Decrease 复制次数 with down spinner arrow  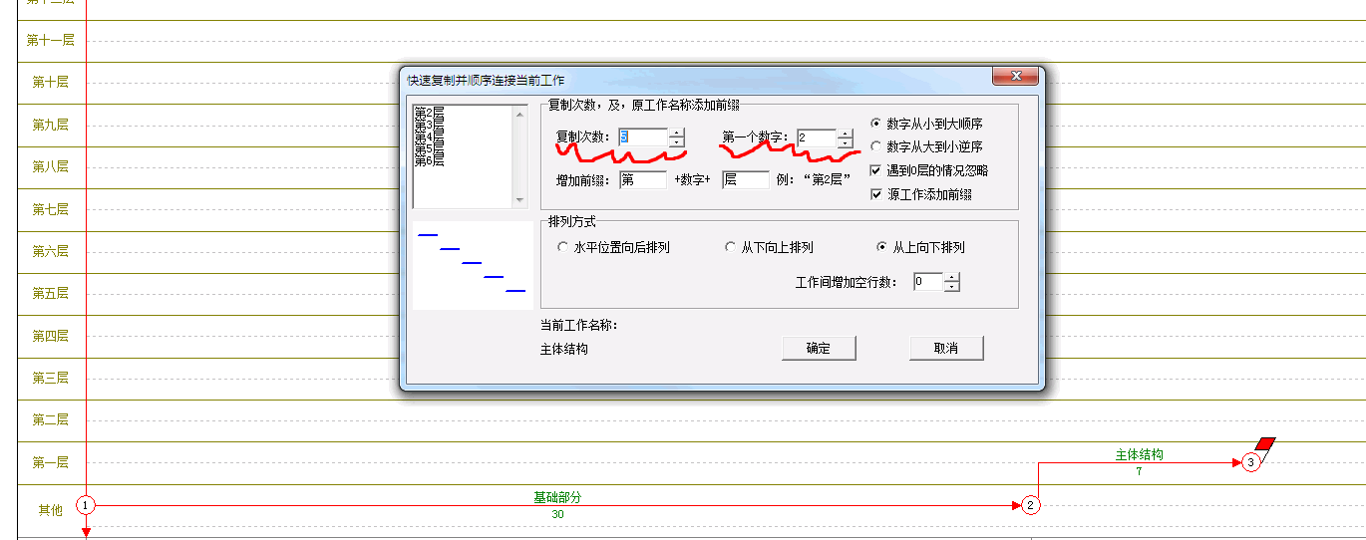point(677,142)
